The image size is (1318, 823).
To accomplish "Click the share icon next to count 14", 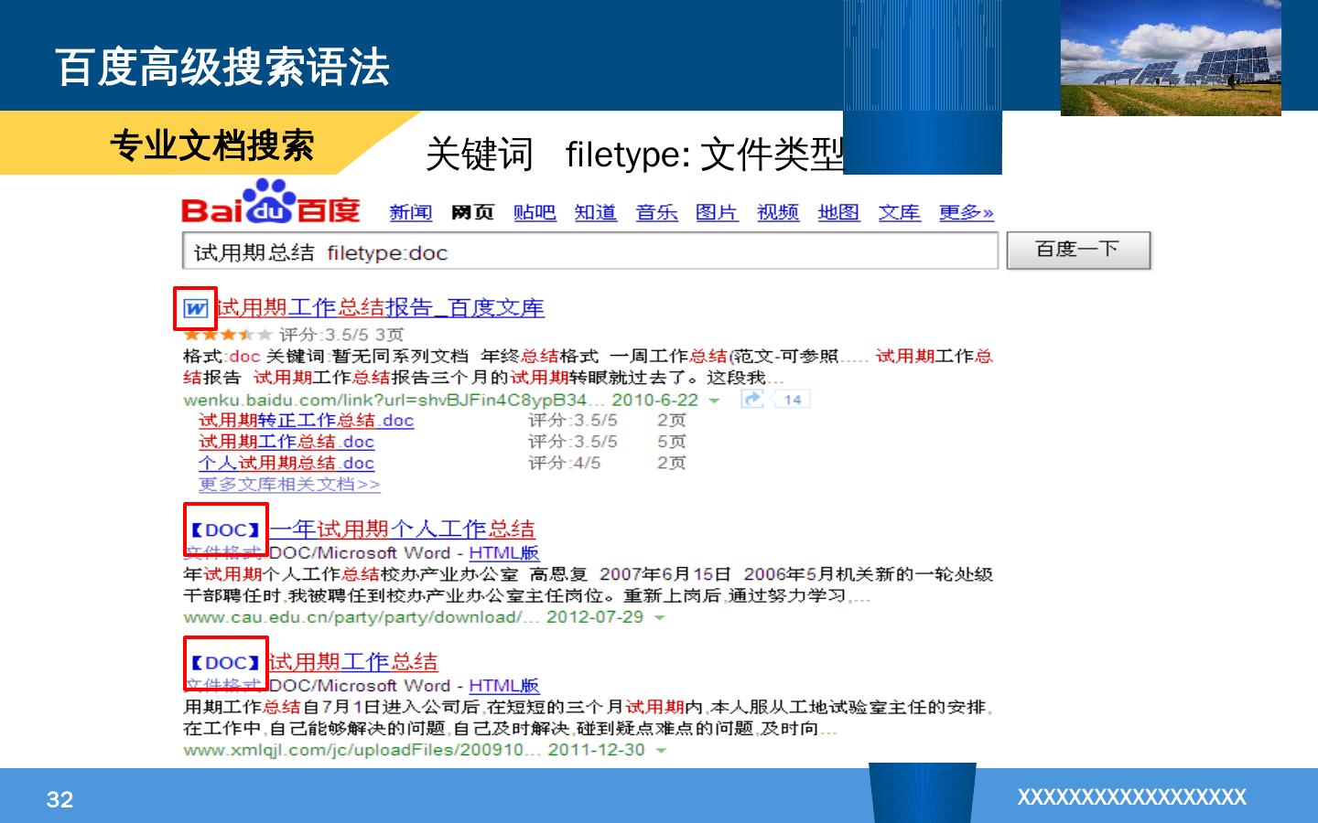I will (x=752, y=399).
